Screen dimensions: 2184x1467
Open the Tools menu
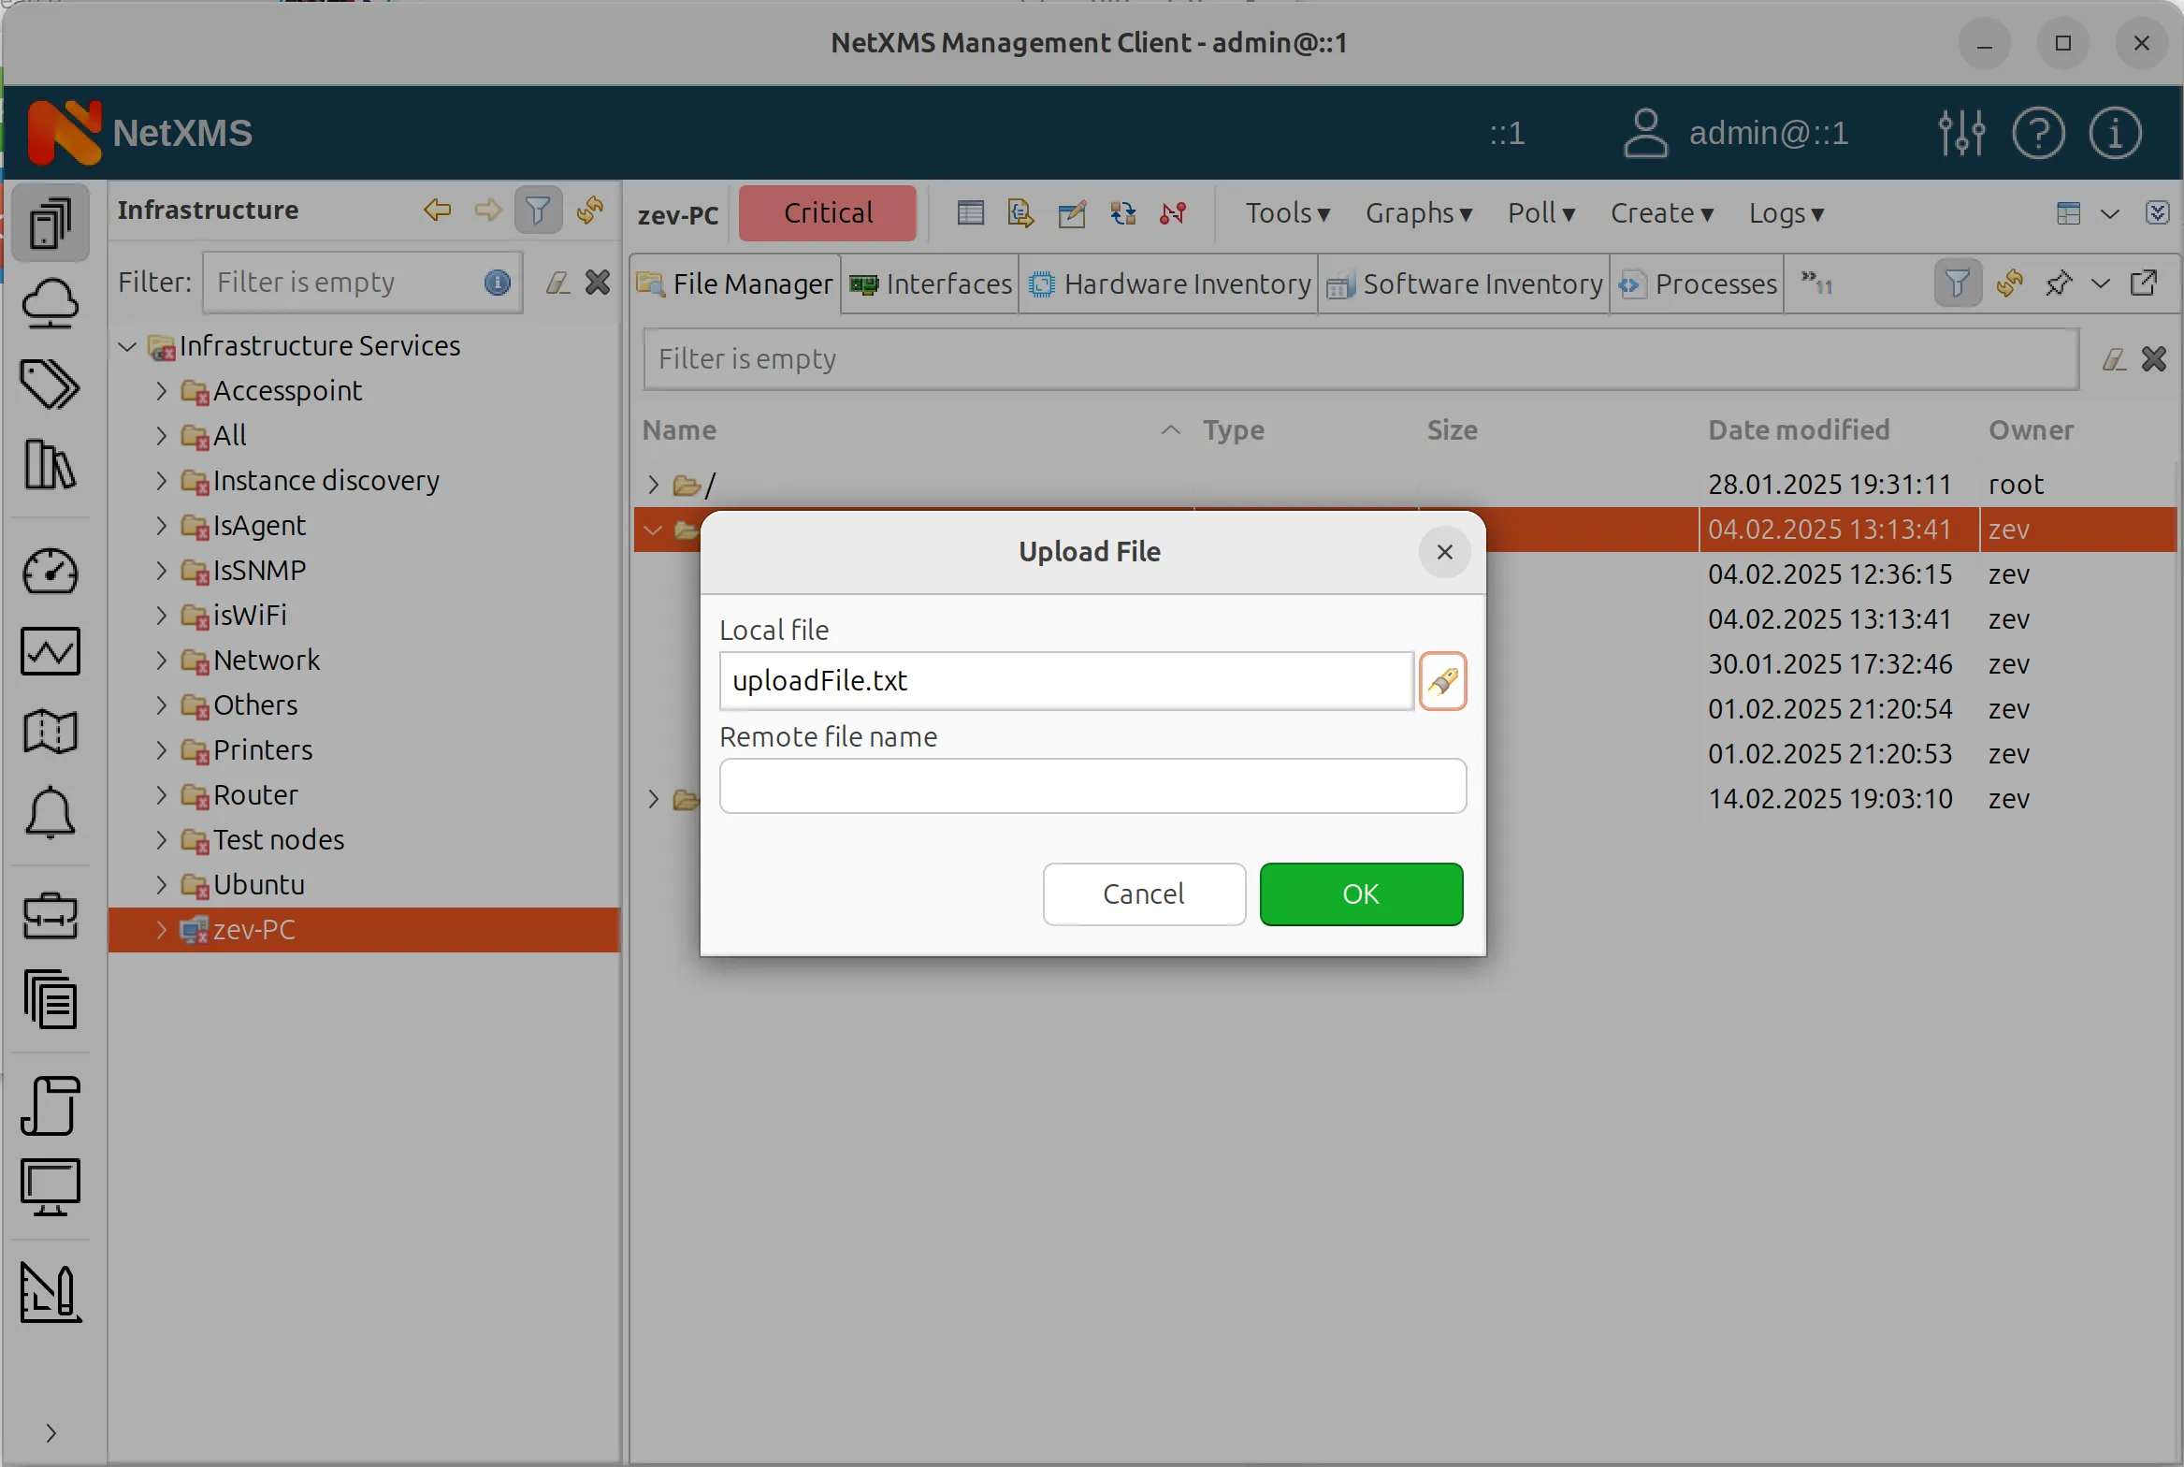point(1287,212)
